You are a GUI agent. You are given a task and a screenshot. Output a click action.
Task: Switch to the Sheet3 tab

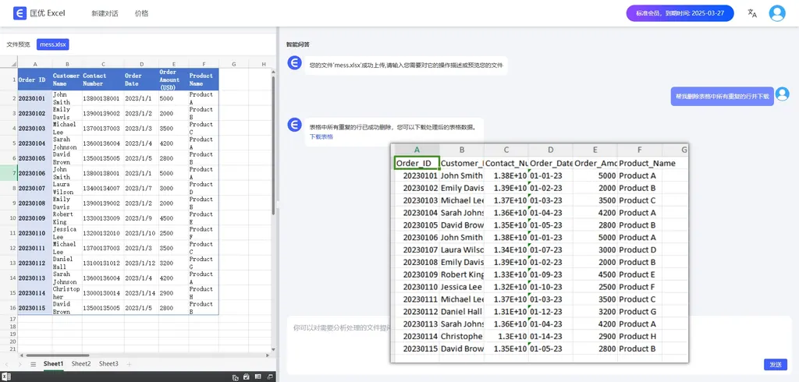click(108, 364)
